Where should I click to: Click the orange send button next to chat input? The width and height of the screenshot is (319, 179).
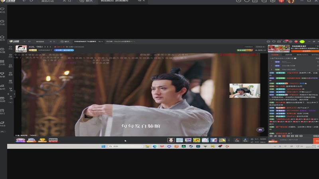[x=316, y=141]
